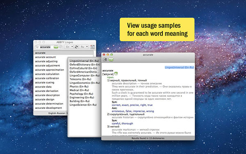
Task: Click the example 'accurate historian' line
Action: pyautogui.click(x=153, y=117)
